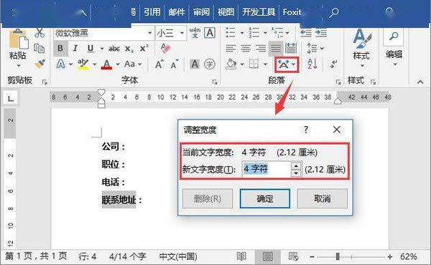Click the 新文字宽度 input field
The width and height of the screenshot is (431, 265).
point(266,169)
